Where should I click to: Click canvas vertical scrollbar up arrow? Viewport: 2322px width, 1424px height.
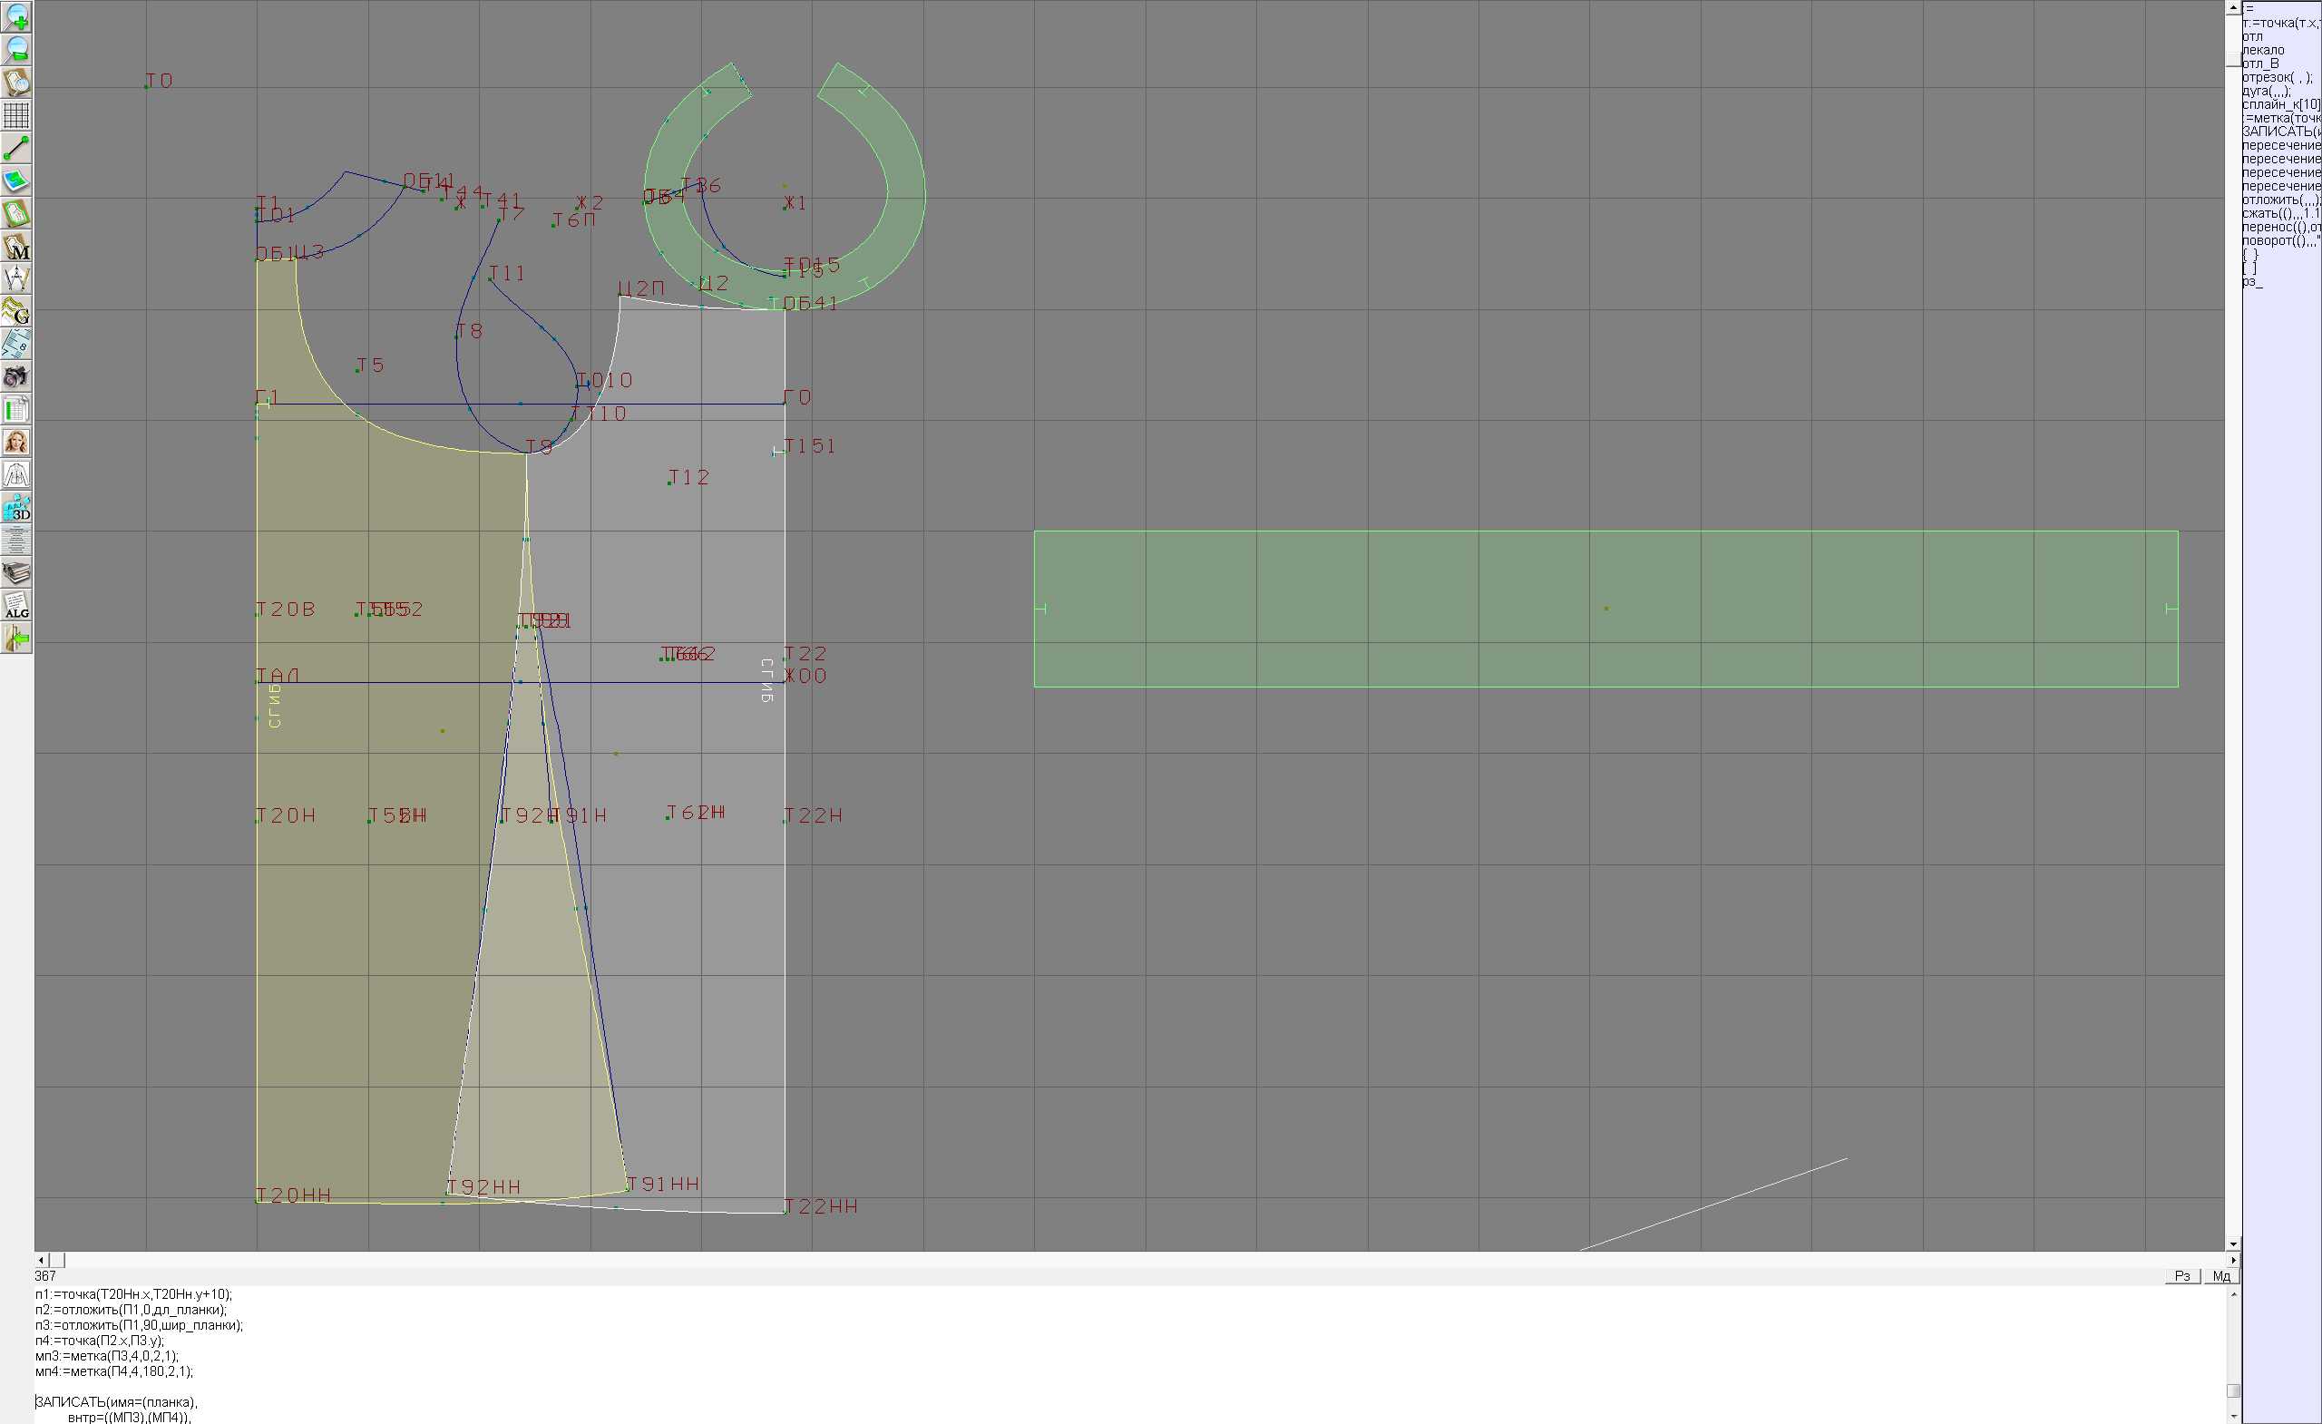coord(2232,7)
